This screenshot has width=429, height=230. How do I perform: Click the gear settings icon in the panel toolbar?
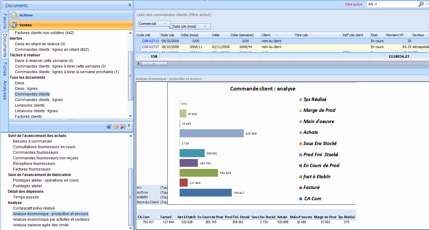116,126
